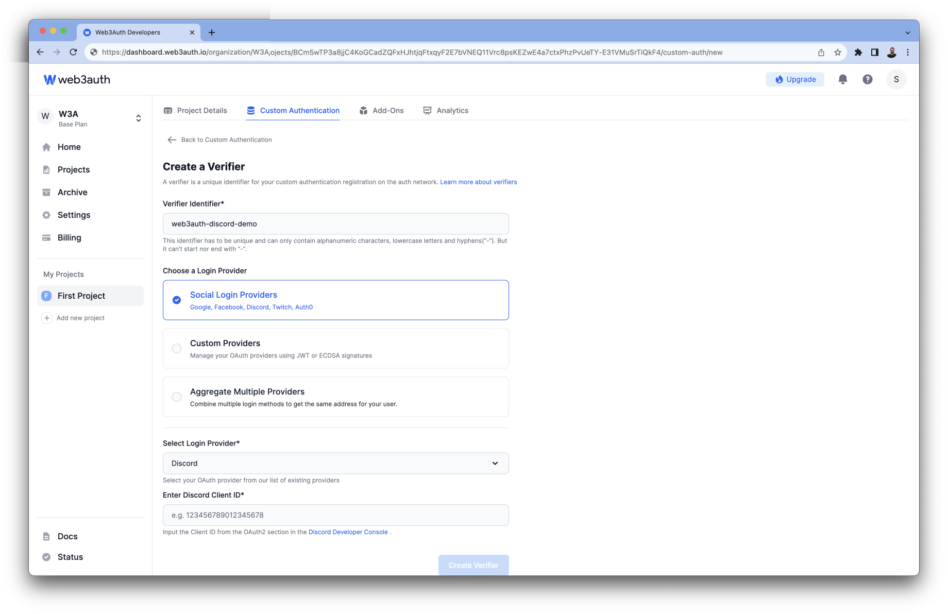Select the Web3Auth Developers browser tab
Image resolution: width=948 pixels, height=614 pixels.
click(139, 32)
